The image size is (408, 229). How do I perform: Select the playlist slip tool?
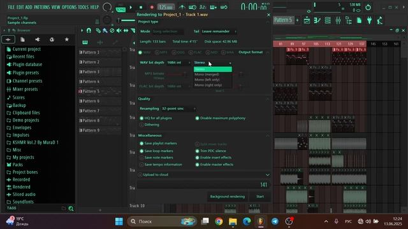(x=126, y=31)
